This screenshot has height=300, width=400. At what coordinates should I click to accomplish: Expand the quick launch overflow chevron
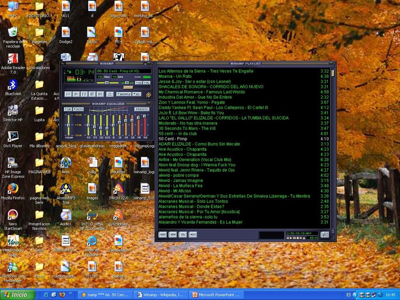point(70,293)
